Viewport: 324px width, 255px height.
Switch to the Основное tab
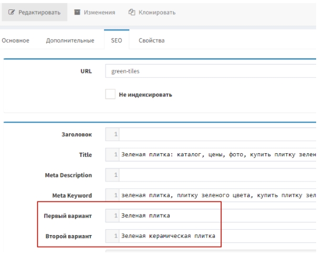[x=15, y=40]
